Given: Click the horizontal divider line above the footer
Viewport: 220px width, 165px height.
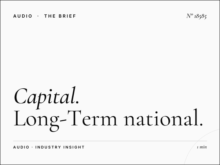Looking at the screenshot, I should (x=110, y=141).
